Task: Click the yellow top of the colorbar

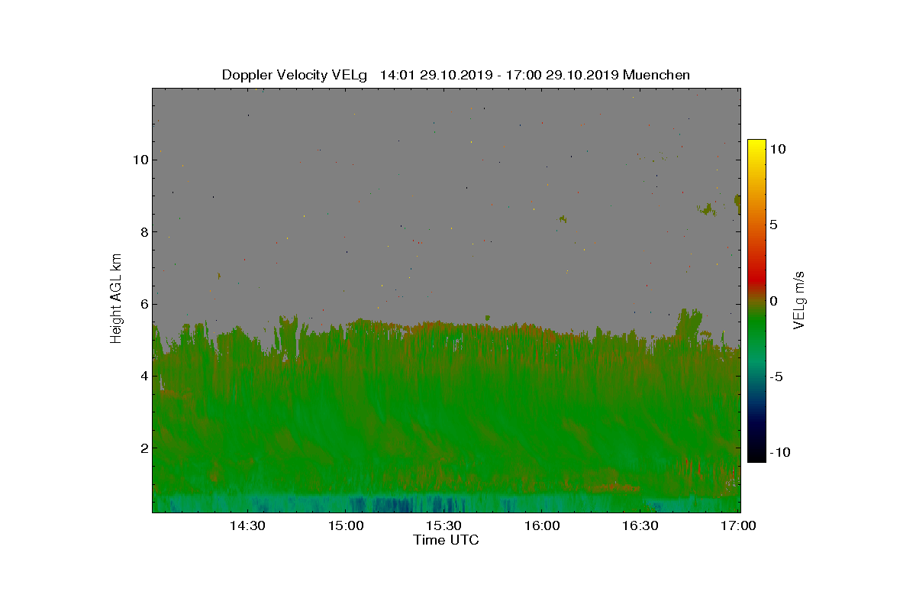Action: [x=756, y=145]
